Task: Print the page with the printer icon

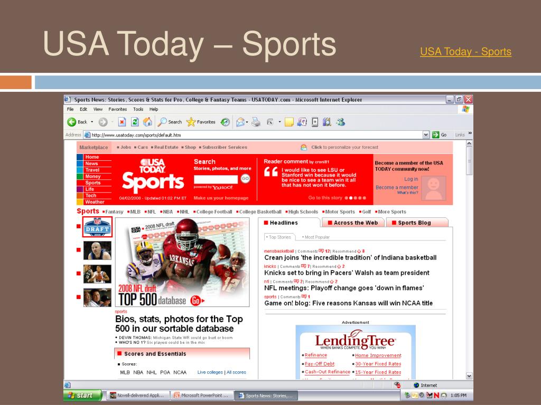Action: point(256,122)
